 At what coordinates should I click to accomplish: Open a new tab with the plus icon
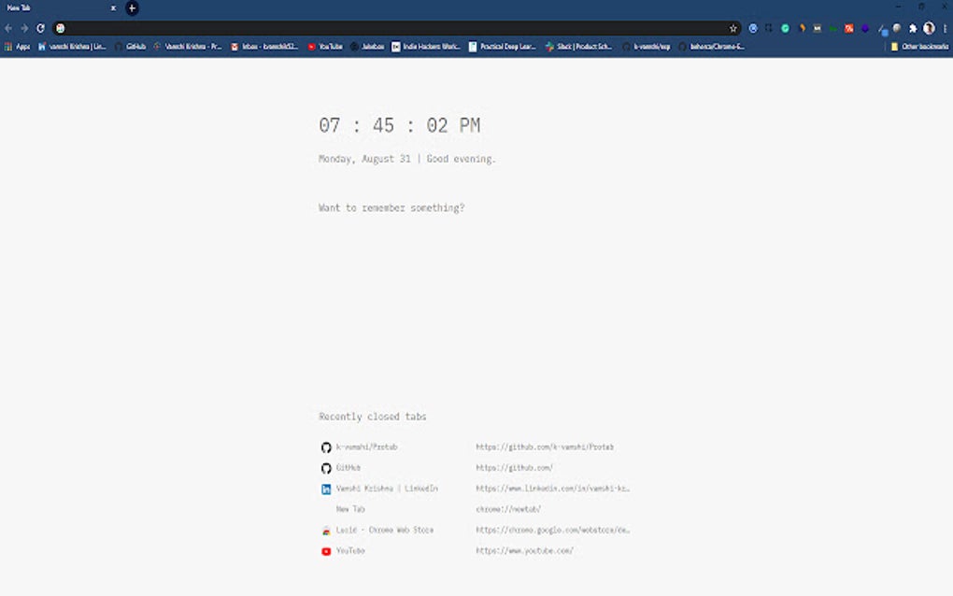(132, 7)
